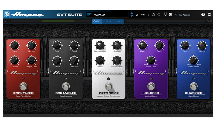The height and width of the screenshot is (119, 216).
Task: Click the Opto Comp Blend knob
Action: pos(100,61)
